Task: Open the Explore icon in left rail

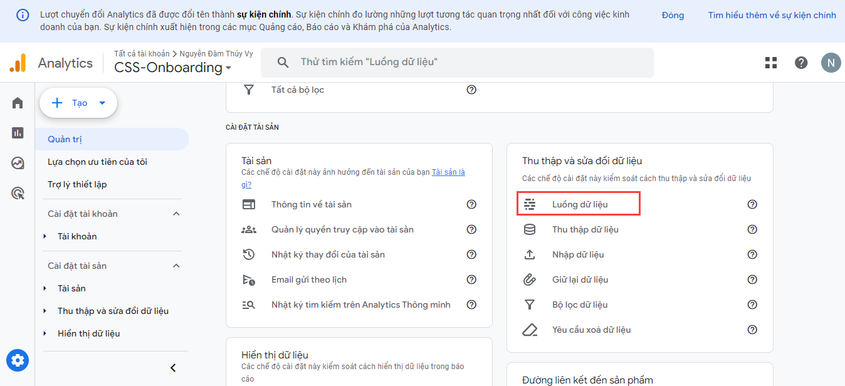Action: [18, 163]
